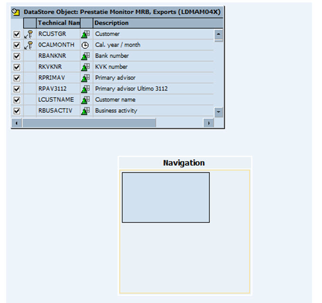This screenshot has width=322, height=303.
Task: Deselect the LCUSTNAME row checkbox
Action: click(17, 100)
